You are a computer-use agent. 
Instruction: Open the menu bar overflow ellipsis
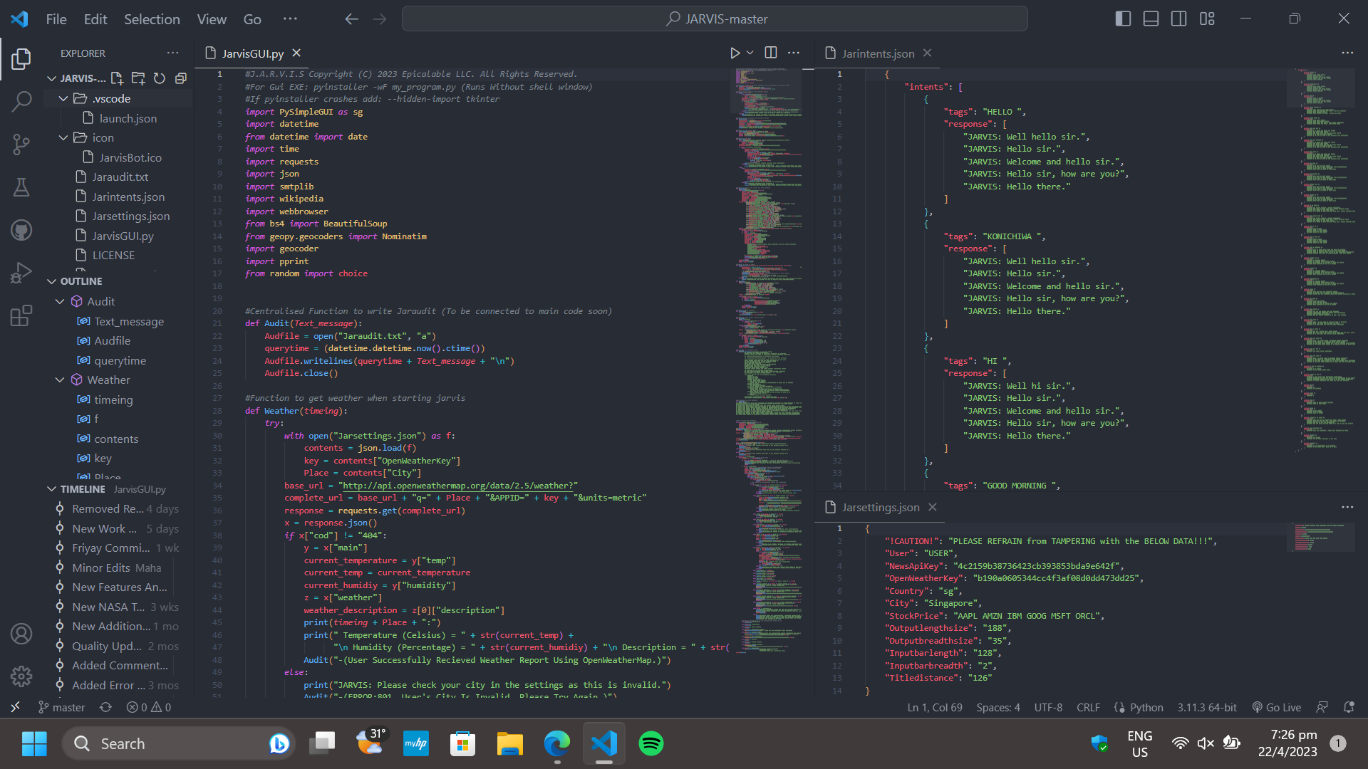click(x=290, y=19)
